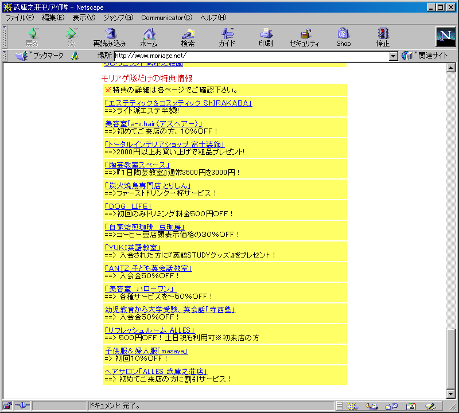
Task: Click the online/offline connection icon
Action: coord(22,406)
